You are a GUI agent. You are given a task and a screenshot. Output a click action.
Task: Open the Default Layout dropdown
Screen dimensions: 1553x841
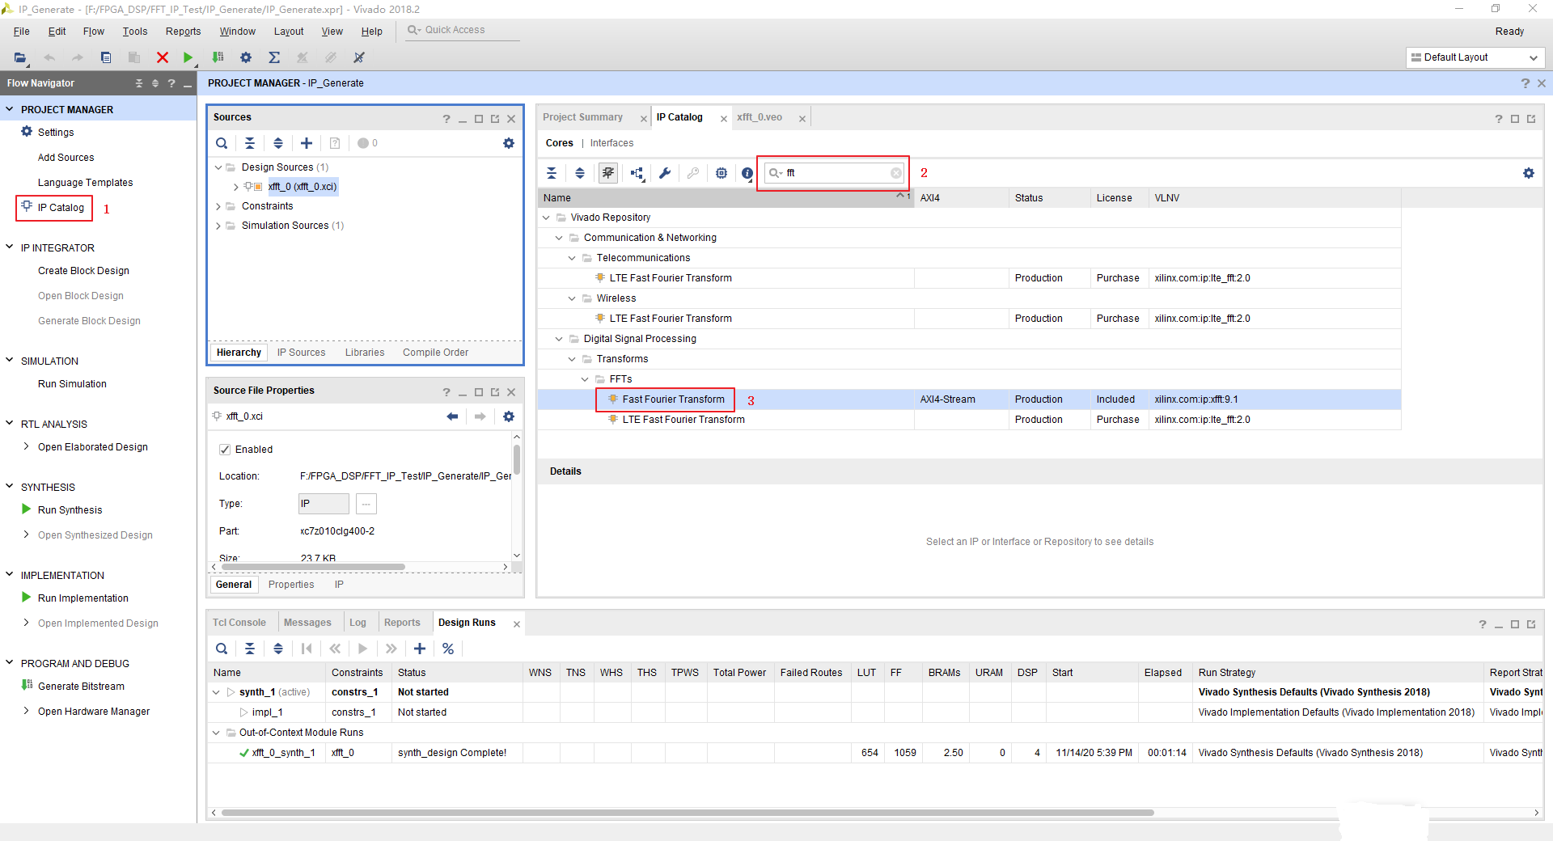pyautogui.click(x=1534, y=57)
